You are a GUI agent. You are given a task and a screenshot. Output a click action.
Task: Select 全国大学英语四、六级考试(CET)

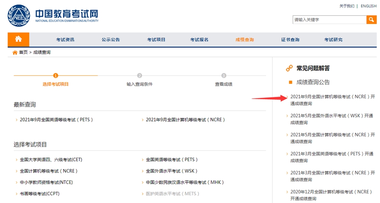click(x=51, y=160)
